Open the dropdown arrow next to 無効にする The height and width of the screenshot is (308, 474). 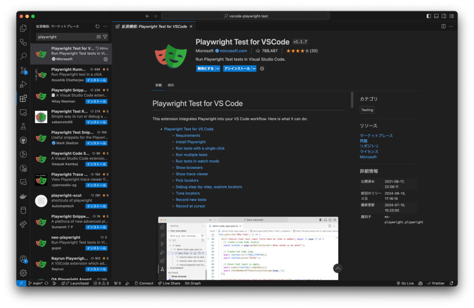218,68
